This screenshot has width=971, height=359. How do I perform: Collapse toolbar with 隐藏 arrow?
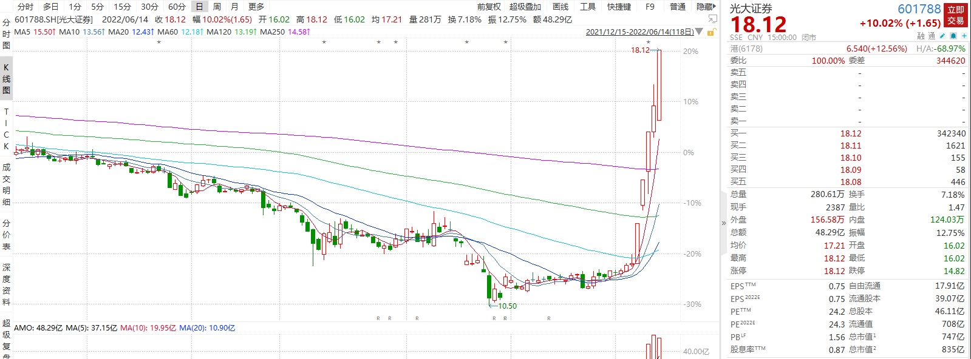coord(706,7)
